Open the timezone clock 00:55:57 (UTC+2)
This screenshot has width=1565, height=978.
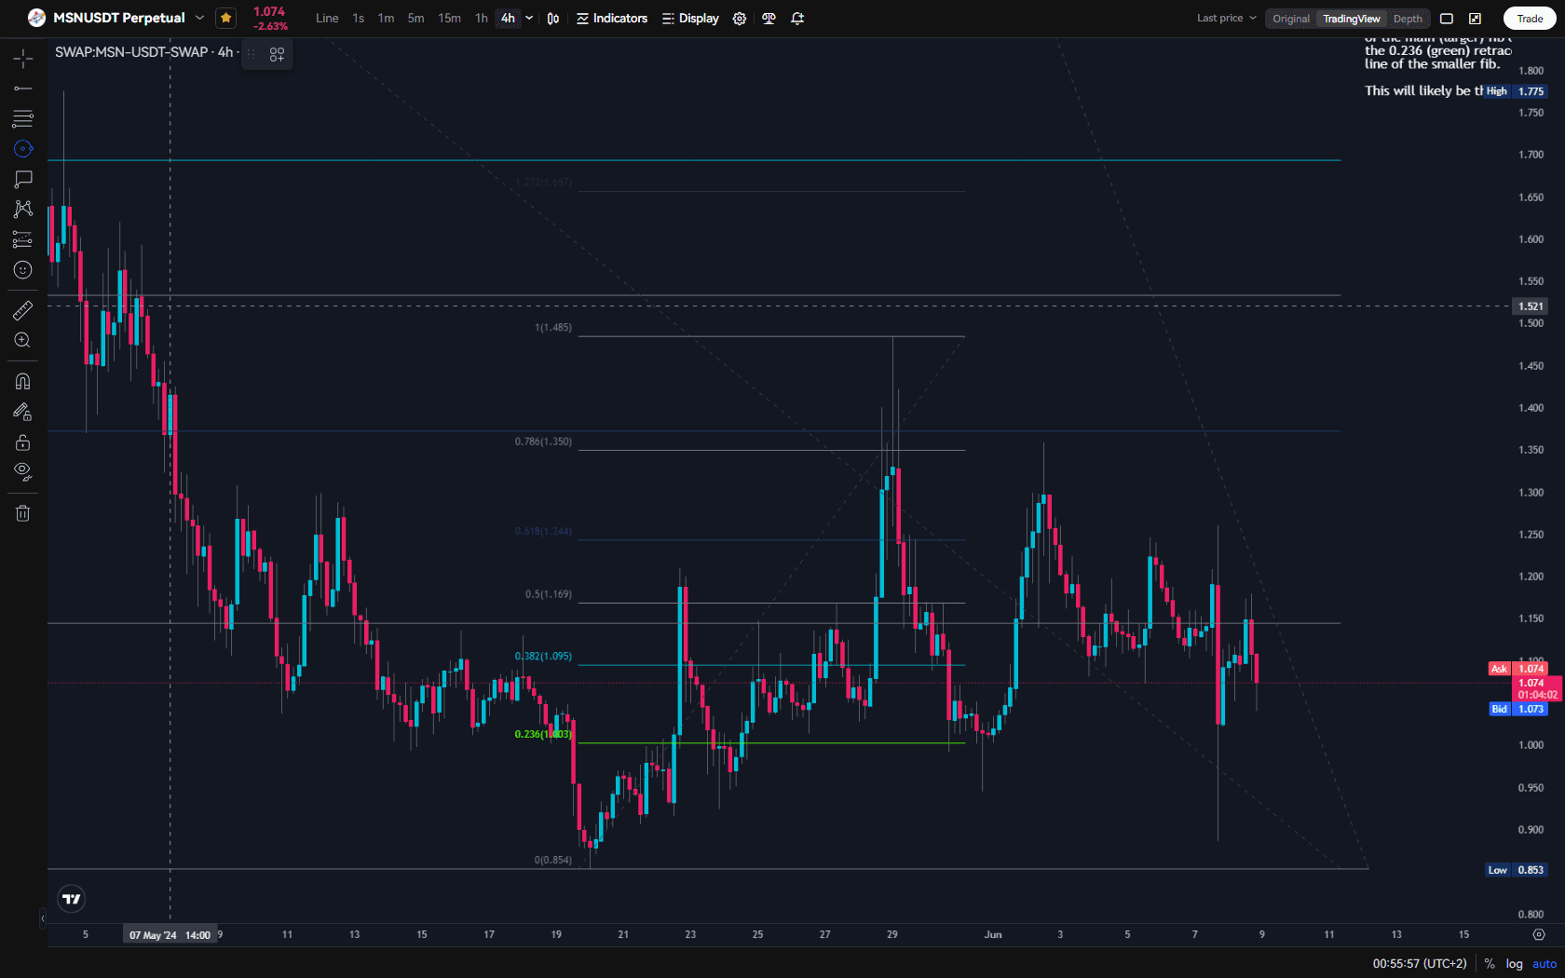(1420, 964)
